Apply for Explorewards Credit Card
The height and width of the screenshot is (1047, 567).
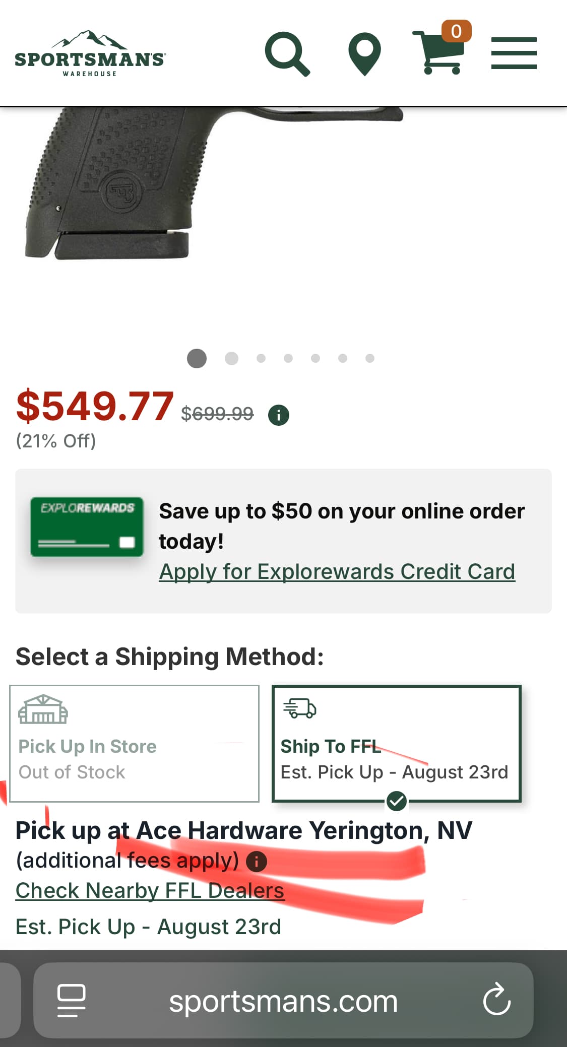pos(337,572)
